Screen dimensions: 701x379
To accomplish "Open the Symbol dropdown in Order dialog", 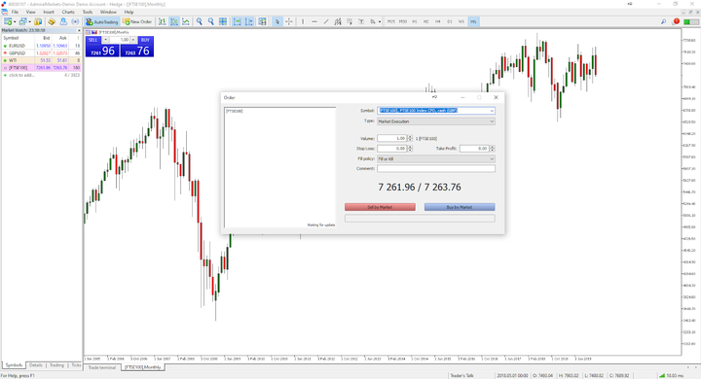I will tap(492, 111).
